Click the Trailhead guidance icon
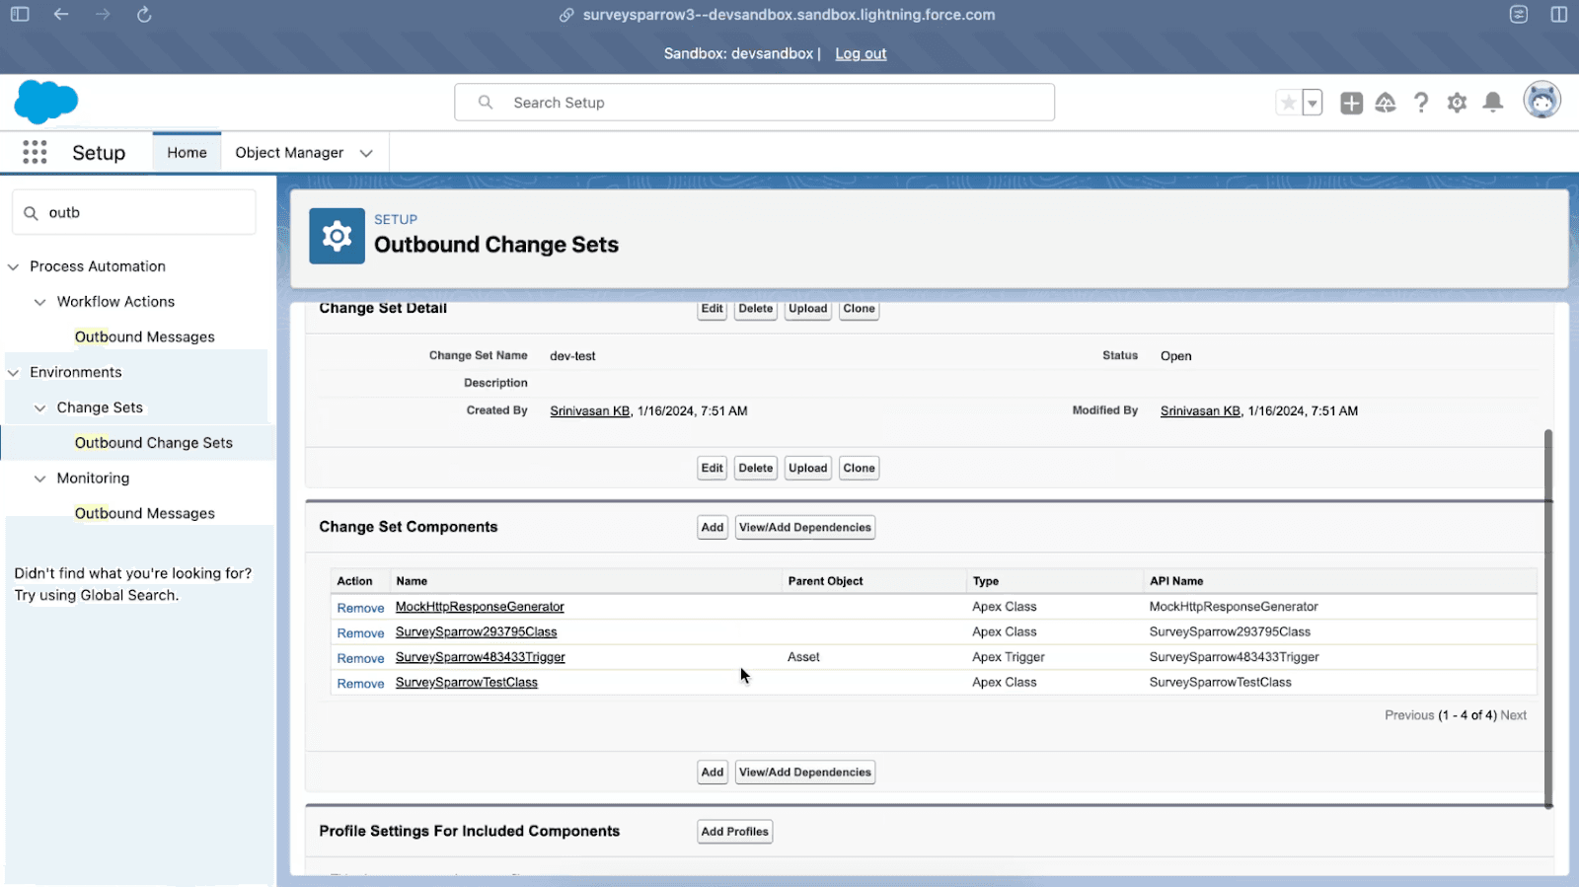The width and height of the screenshot is (1579, 887). 1386,103
